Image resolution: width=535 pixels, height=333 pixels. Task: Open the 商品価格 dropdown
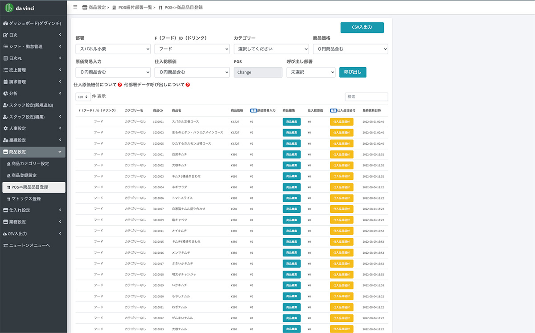click(350, 49)
